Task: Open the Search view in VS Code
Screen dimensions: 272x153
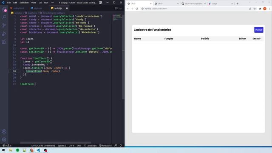Action: tap(4, 17)
